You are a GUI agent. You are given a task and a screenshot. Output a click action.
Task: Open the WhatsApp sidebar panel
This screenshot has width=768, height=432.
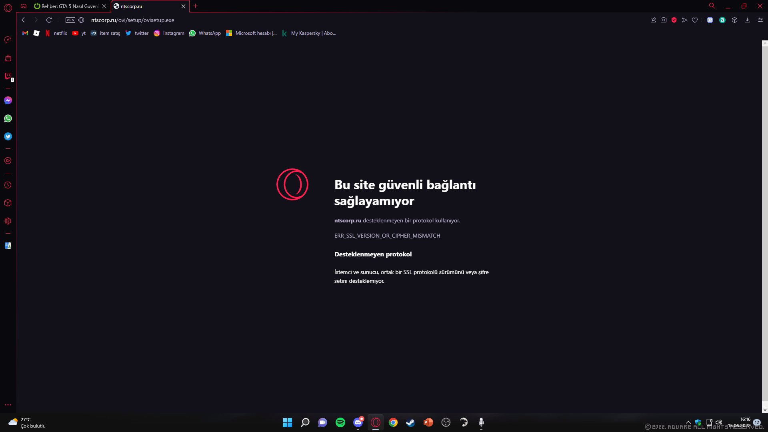tap(8, 118)
